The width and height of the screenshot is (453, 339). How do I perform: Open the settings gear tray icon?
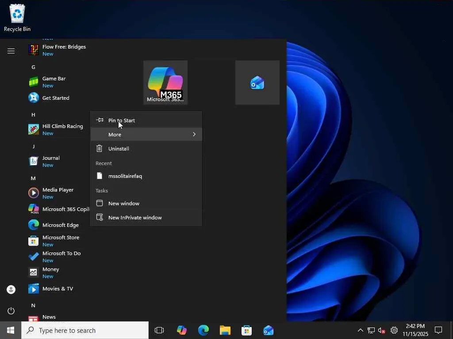tap(394, 330)
